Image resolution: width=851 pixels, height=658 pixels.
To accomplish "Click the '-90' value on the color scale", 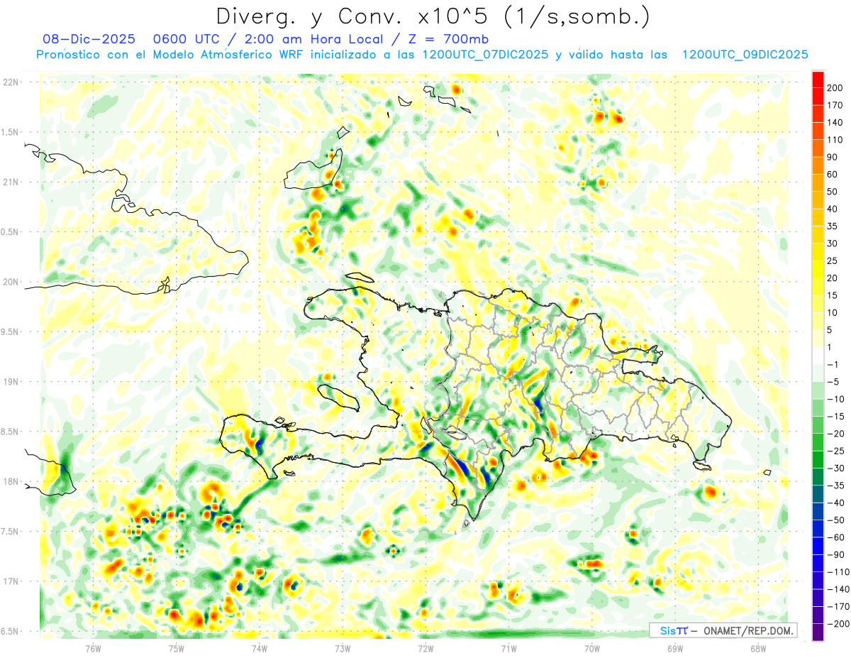I will tap(835, 554).
